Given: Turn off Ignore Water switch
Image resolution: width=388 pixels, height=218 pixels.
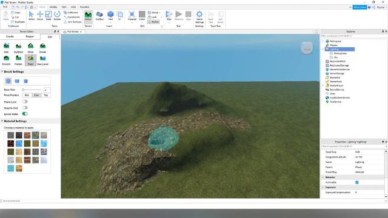Looking at the screenshot, I should click(25, 114).
